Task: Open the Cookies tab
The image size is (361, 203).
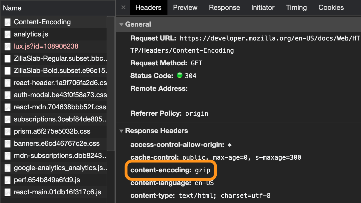Action: pyautogui.click(x=331, y=8)
